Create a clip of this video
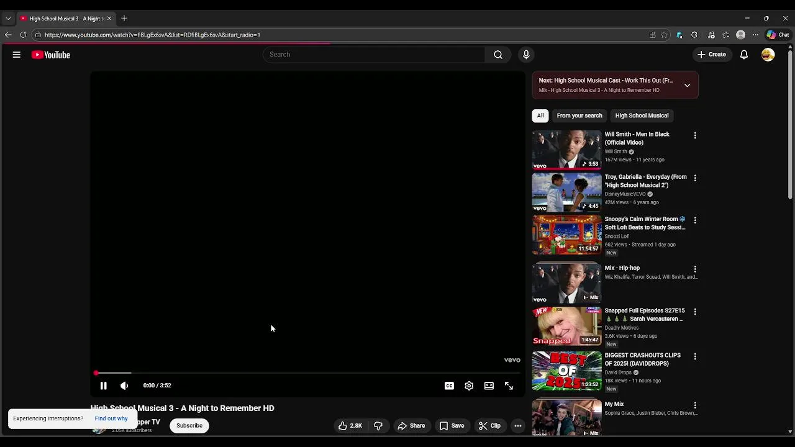The height and width of the screenshot is (447, 795). (x=489, y=426)
